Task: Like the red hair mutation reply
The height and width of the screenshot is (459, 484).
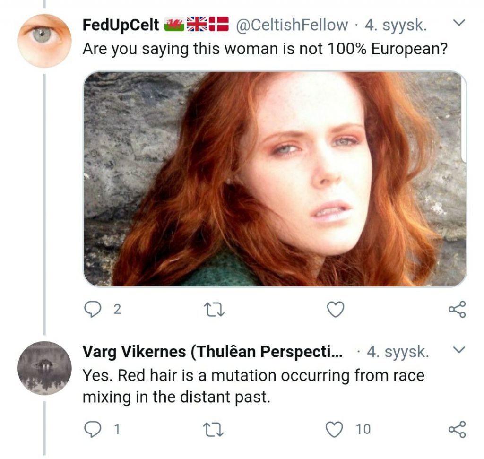Action: 336,429
